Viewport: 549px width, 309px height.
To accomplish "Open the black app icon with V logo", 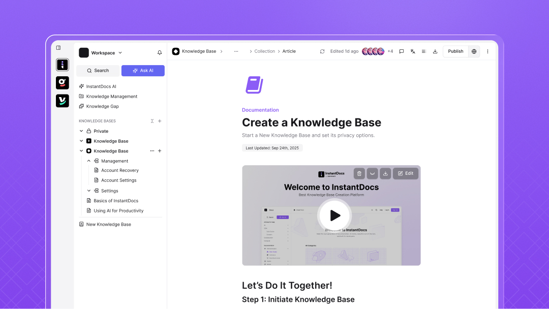I will (63, 101).
